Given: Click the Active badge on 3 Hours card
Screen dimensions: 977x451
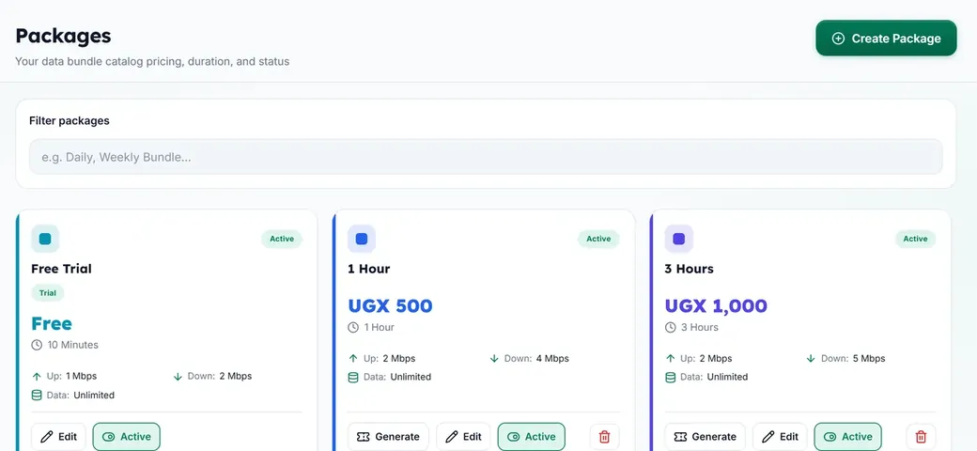Looking at the screenshot, I should click(915, 239).
